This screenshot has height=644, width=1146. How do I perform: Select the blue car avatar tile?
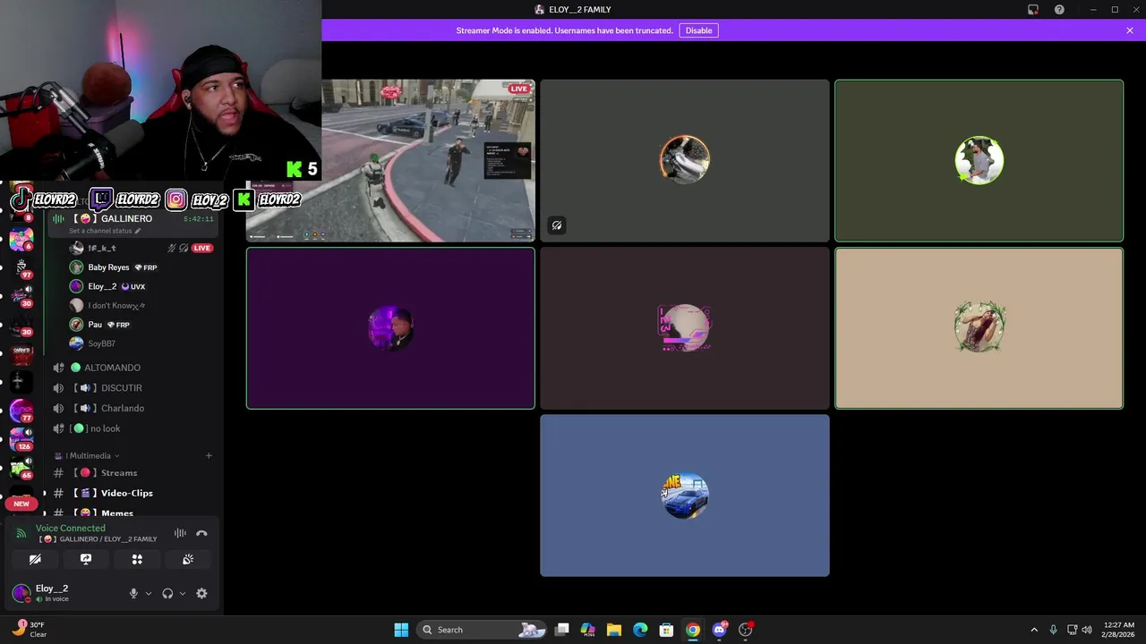[x=685, y=496]
